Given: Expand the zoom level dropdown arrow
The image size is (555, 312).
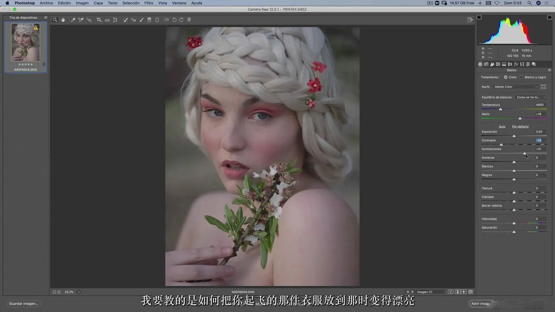Looking at the screenshot, I should click(x=79, y=292).
